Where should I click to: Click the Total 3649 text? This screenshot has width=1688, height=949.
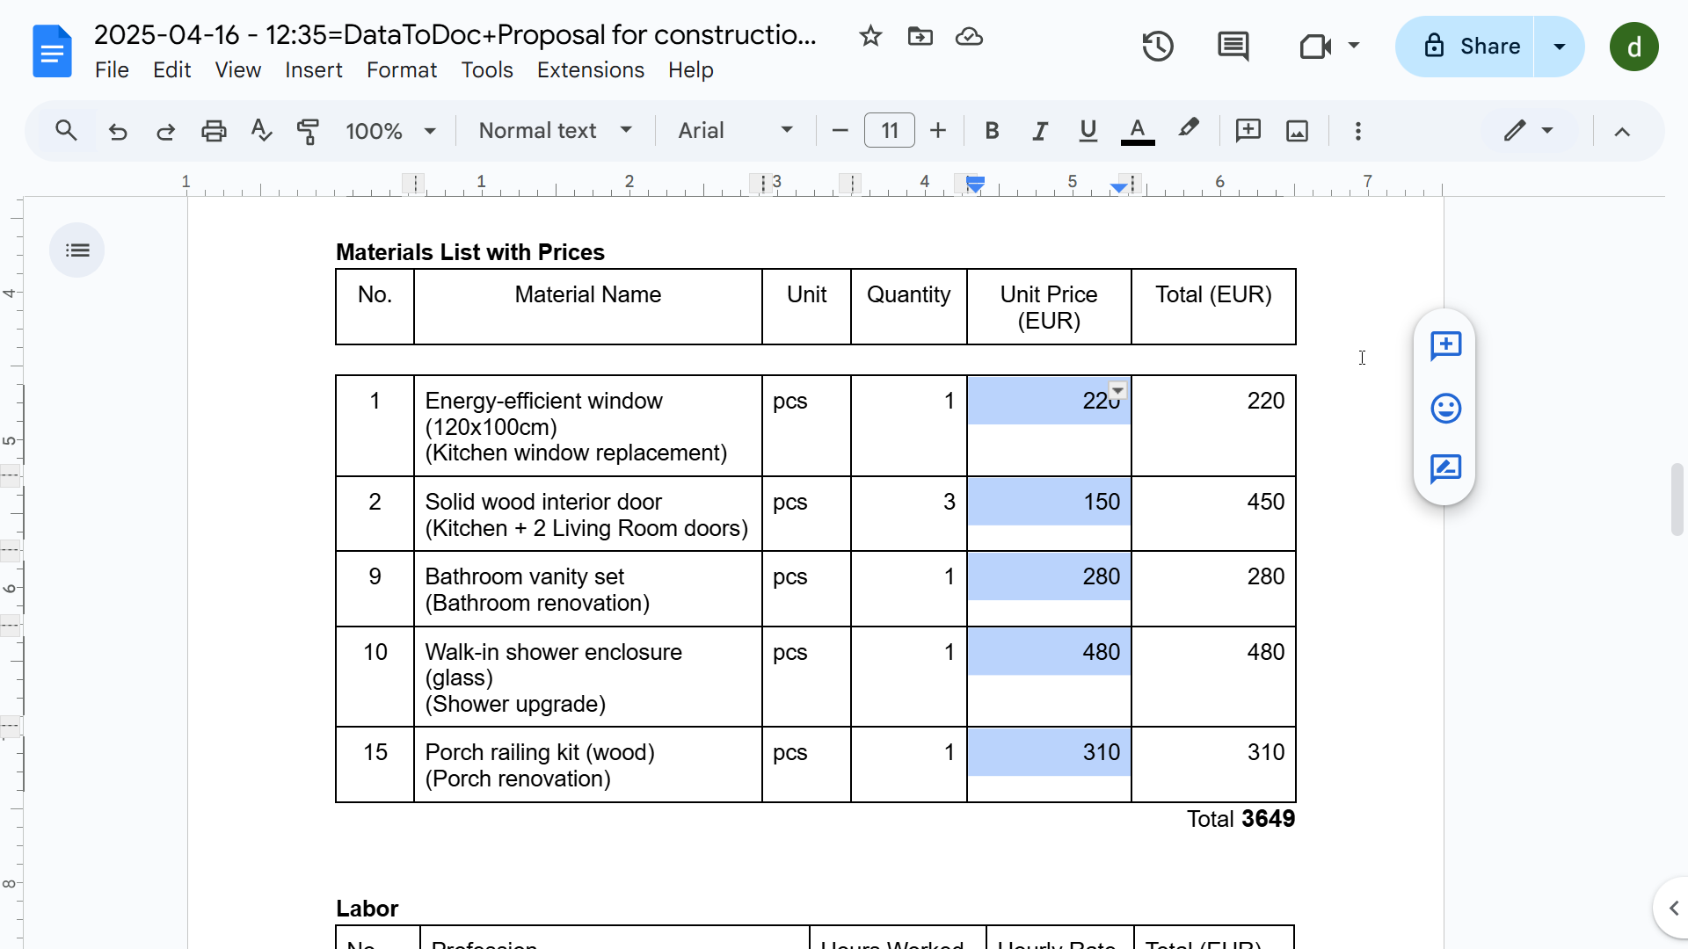[x=1241, y=819]
